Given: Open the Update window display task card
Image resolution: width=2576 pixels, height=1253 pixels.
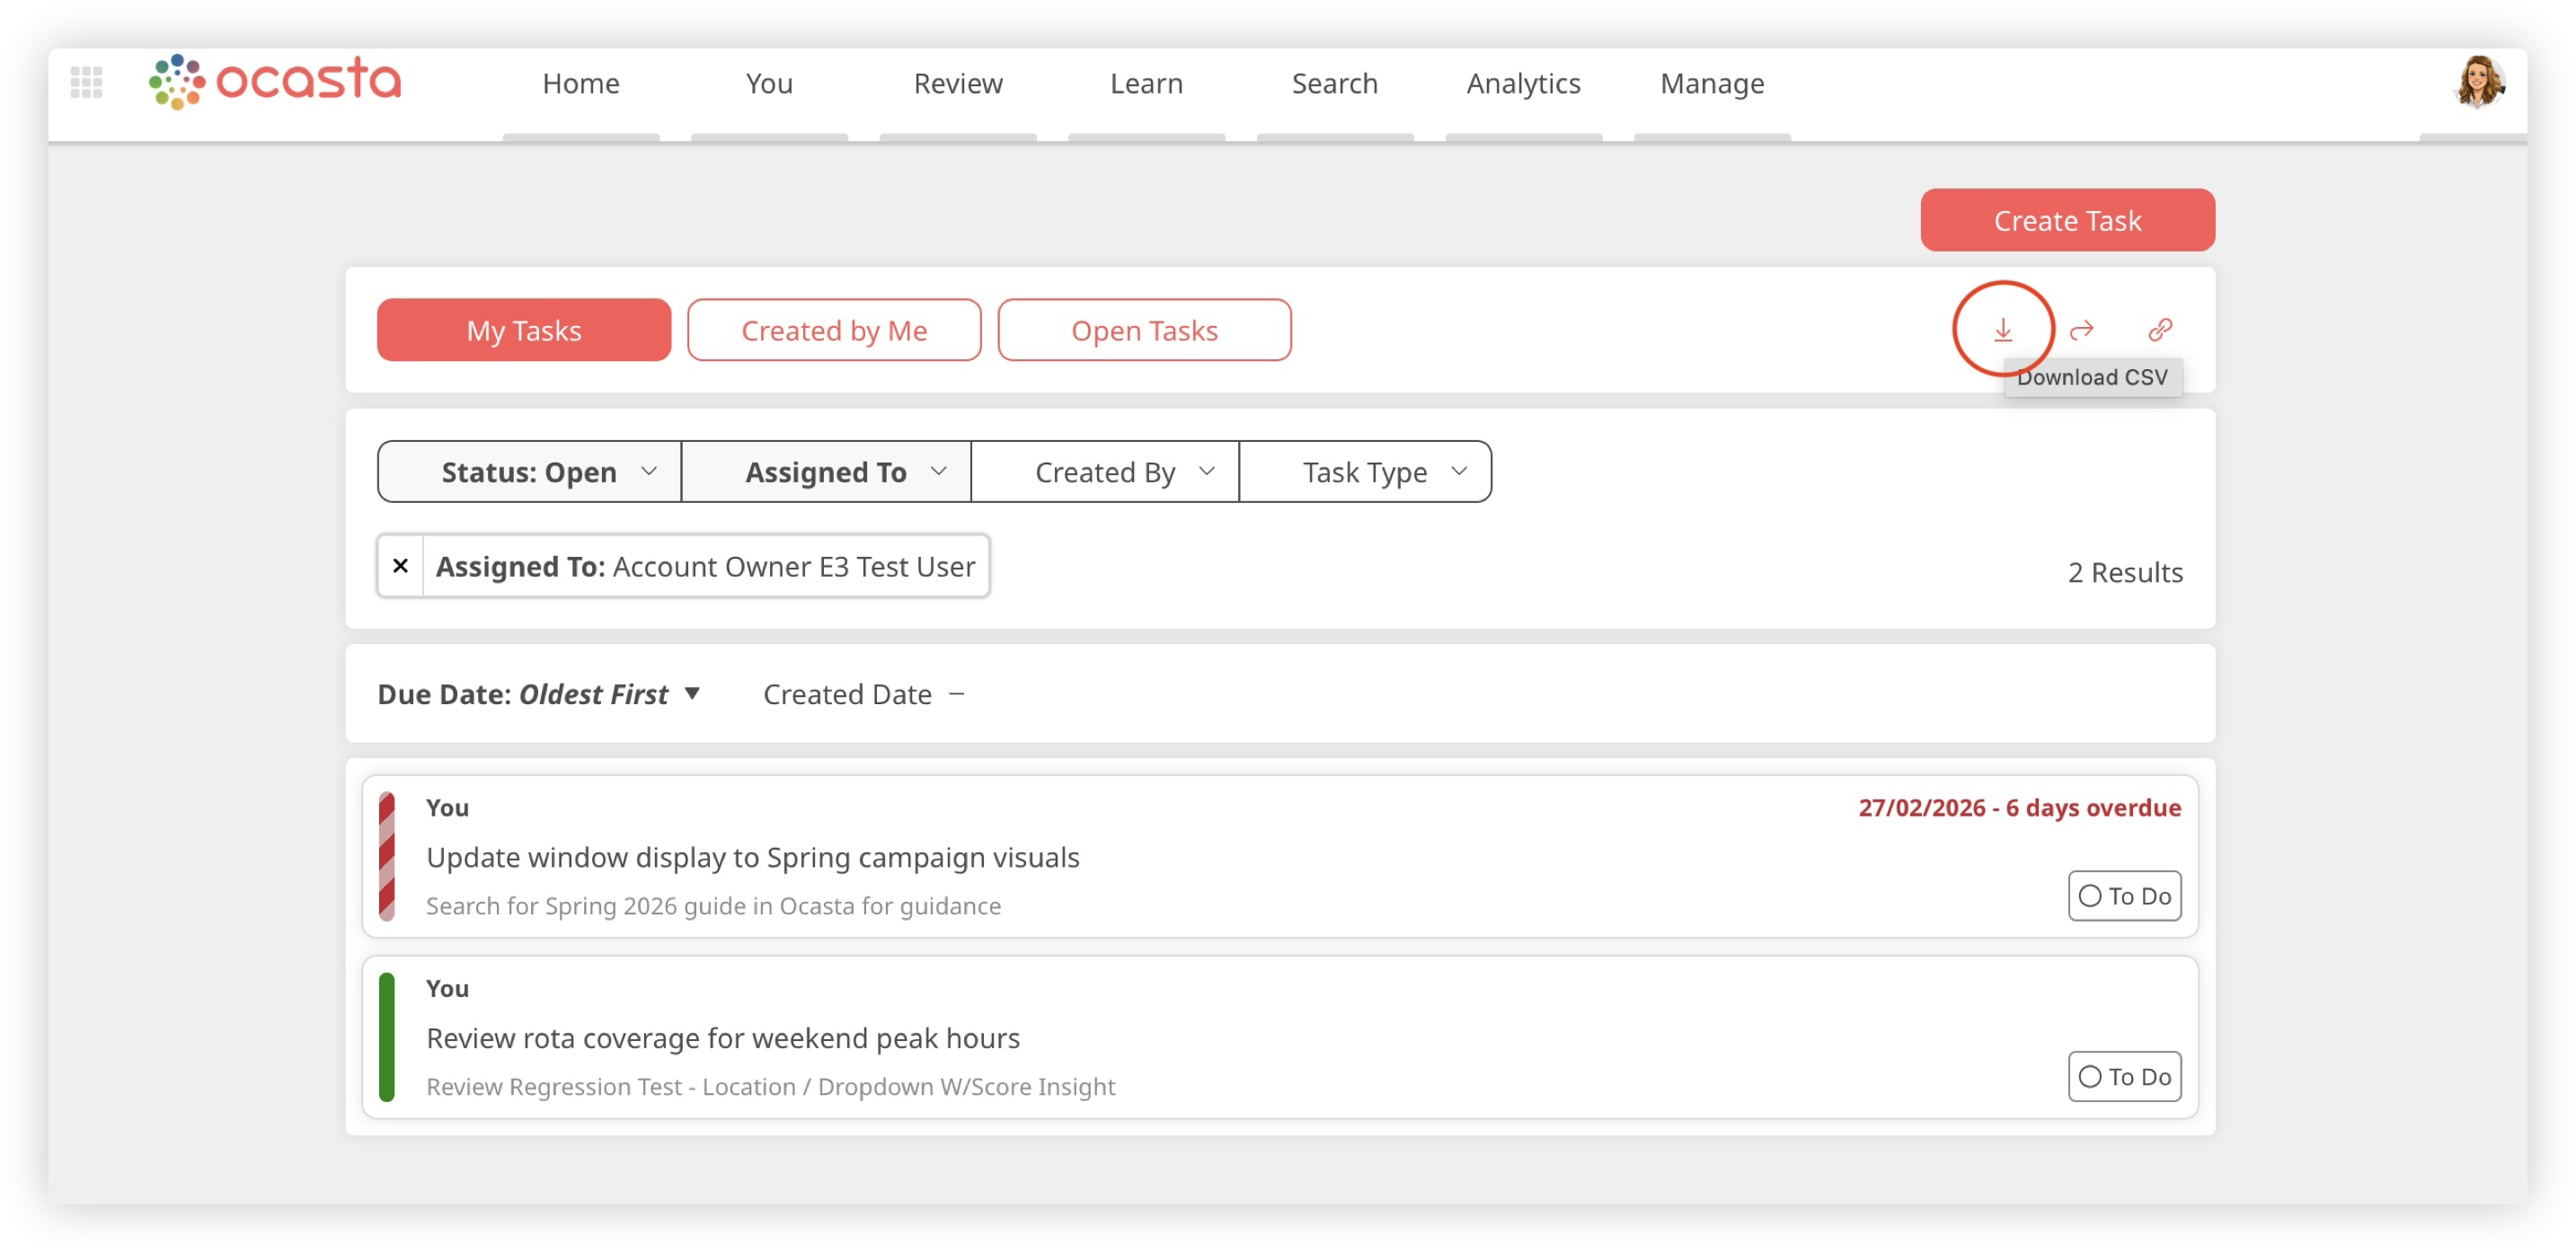Looking at the screenshot, I should pos(752,857).
